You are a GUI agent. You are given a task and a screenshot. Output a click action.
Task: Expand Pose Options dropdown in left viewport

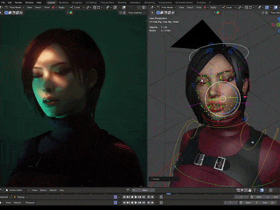136,13
